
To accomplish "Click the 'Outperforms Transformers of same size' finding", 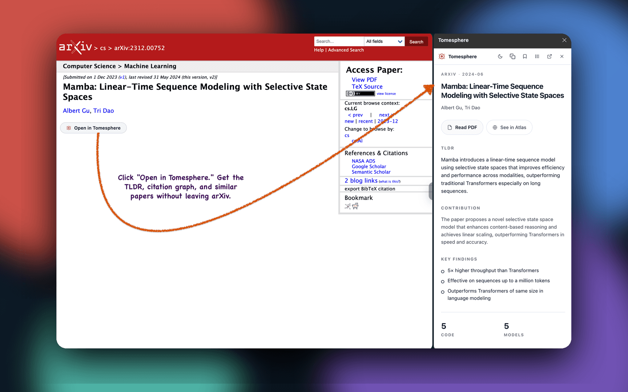I will coord(495,295).
